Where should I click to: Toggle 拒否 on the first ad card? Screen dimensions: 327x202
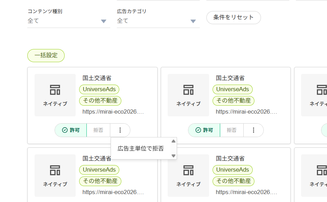(98, 130)
